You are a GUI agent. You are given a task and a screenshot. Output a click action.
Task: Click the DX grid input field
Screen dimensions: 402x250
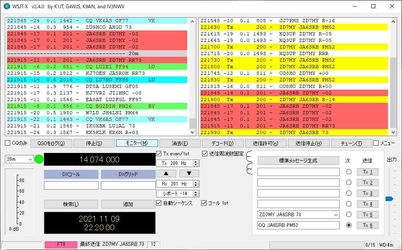128,185
